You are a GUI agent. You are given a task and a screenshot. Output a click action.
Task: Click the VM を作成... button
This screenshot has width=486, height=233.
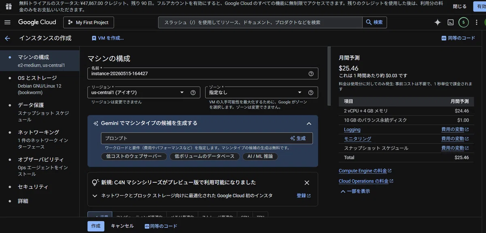point(108,38)
